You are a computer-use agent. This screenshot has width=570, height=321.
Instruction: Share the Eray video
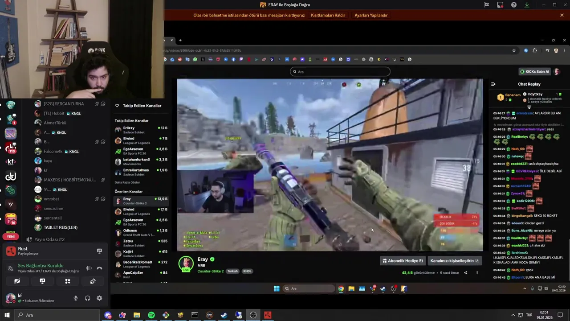click(466, 273)
